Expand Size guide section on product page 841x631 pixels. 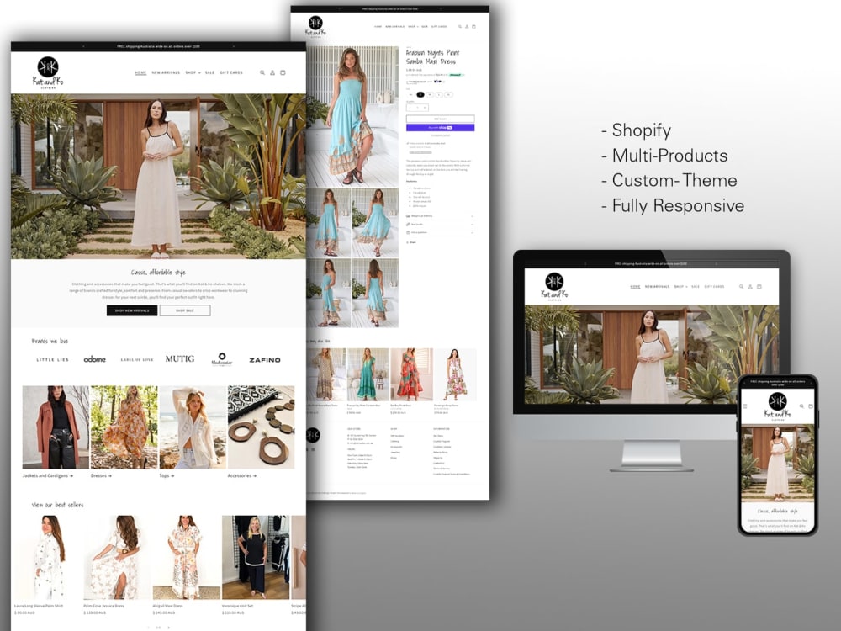point(440,225)
